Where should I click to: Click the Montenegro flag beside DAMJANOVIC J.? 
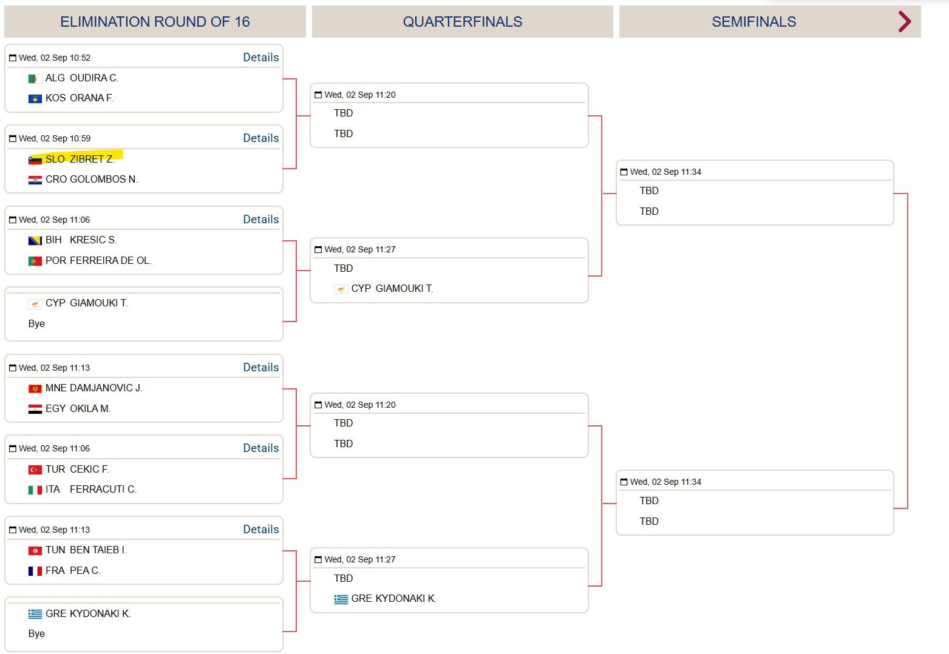point(35,389)
